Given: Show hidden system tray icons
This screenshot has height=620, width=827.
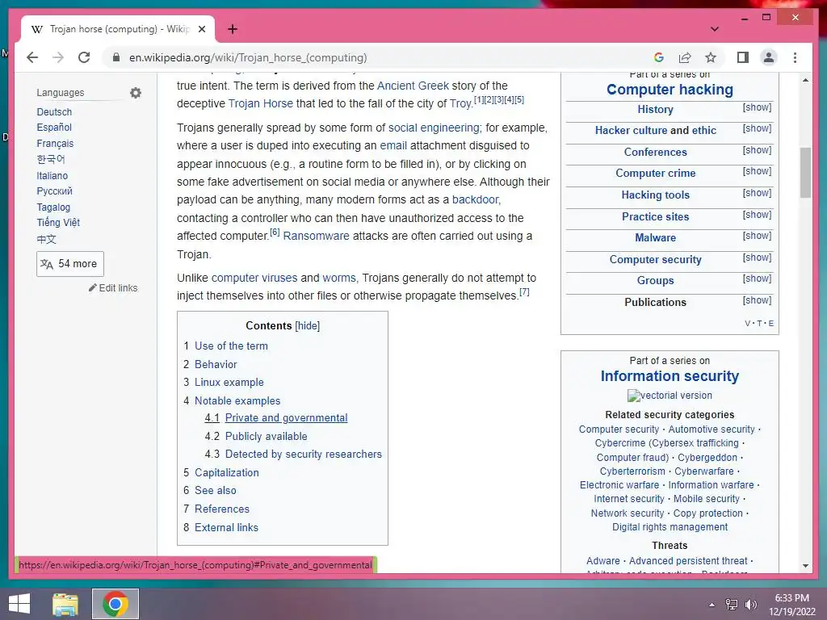Looking at the screenshot, I should (712, 605).
